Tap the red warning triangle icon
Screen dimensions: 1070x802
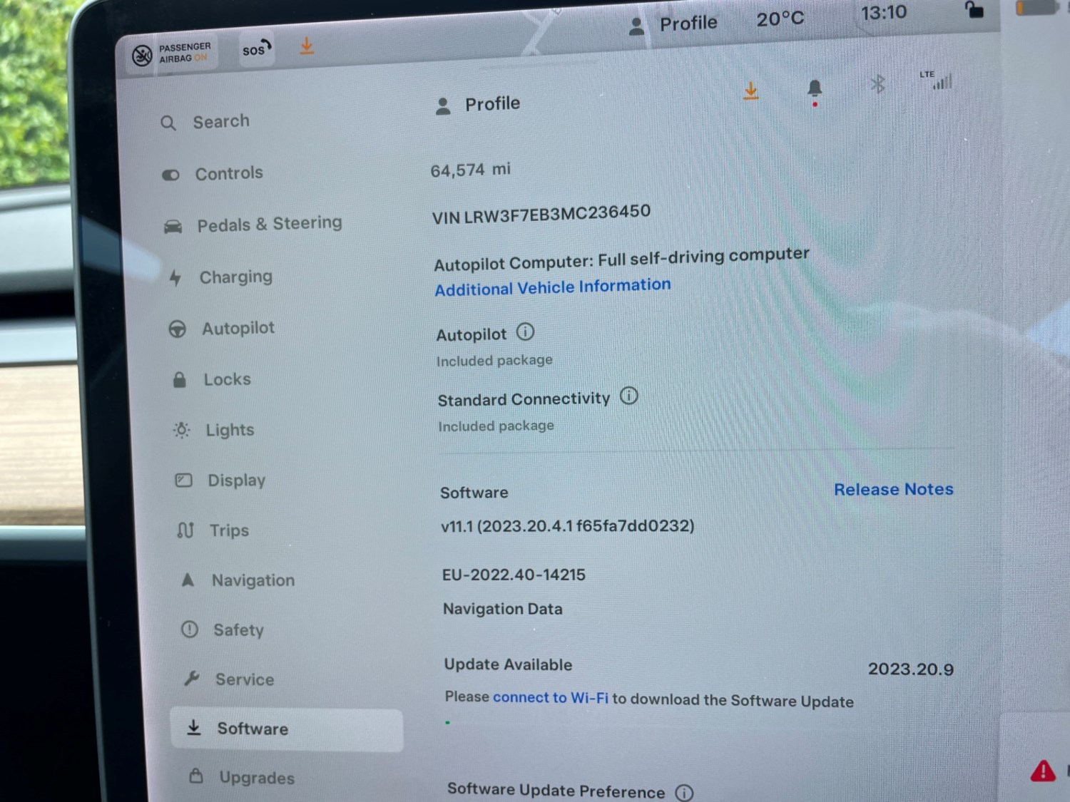pos(1043,771)
